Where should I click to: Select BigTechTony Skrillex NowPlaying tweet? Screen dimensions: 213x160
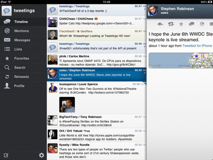click(x=97, y=121)
